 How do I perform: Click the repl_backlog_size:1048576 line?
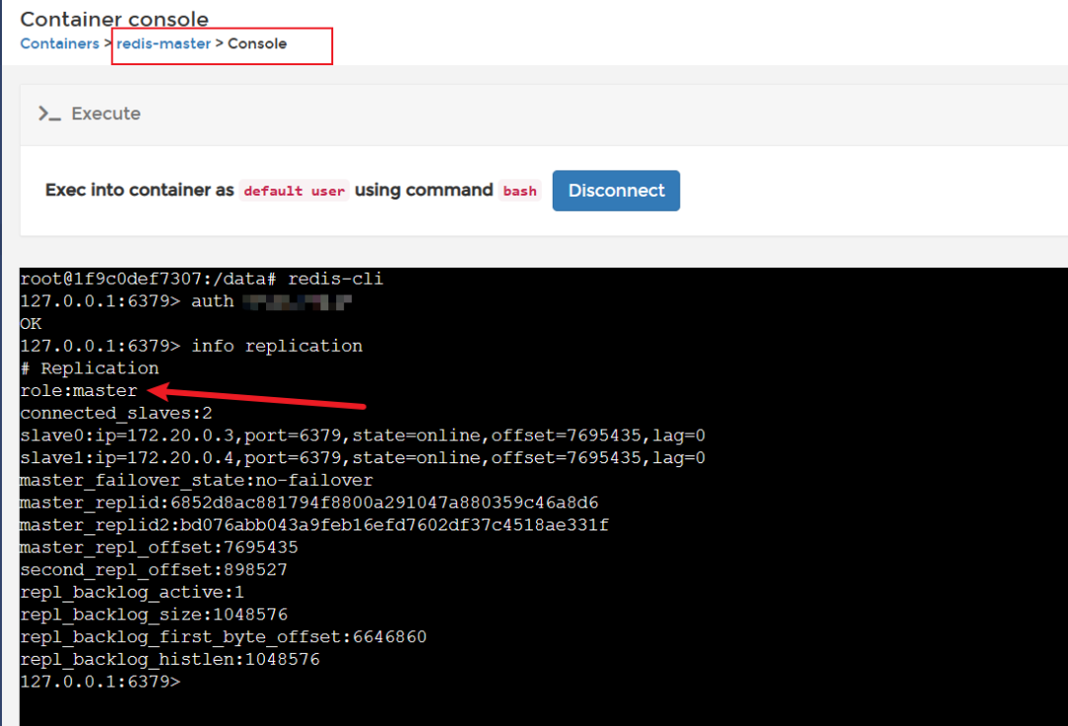[154, 614]
